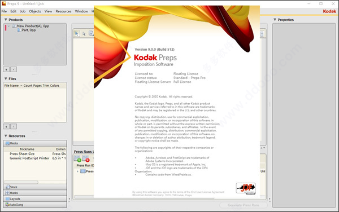Screen dimensions: 339x212
Task: Open the Media resources section
Action: [x=35, y=143]
